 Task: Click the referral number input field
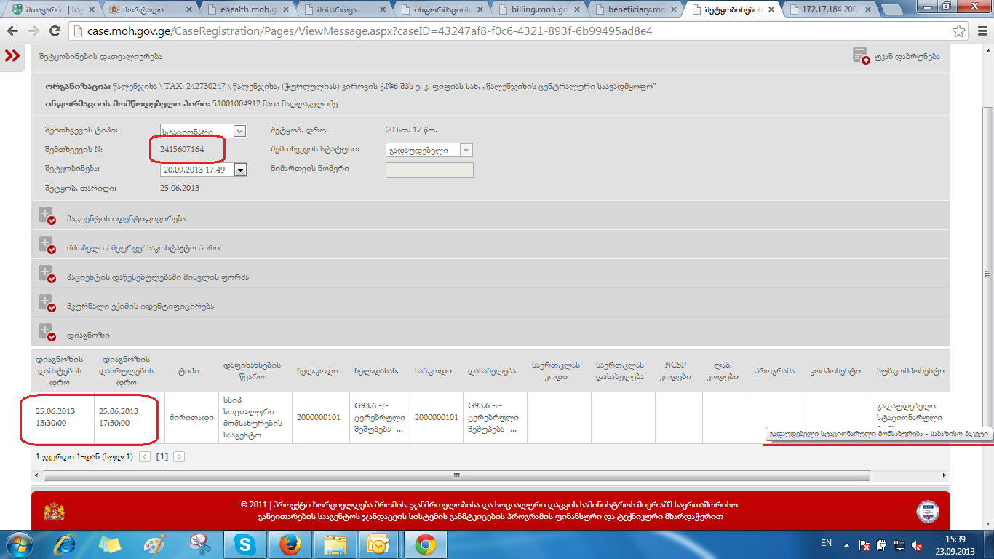click(x=429, y=170)
